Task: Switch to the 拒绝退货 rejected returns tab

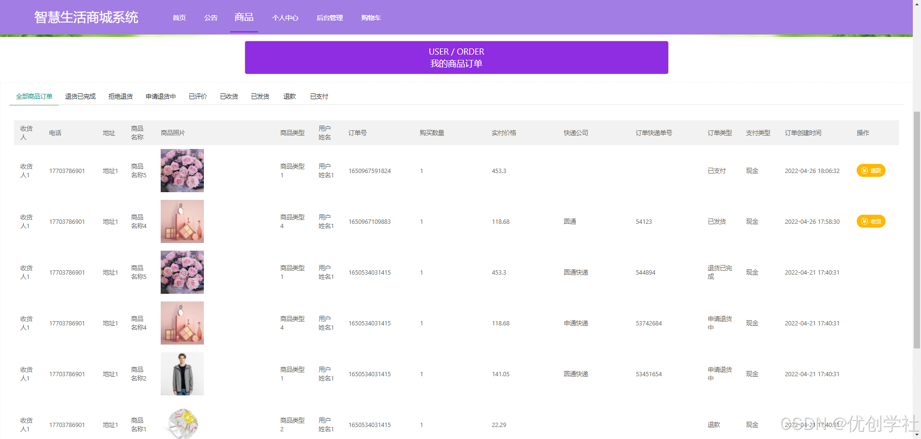Action: (x=120, y=96)
